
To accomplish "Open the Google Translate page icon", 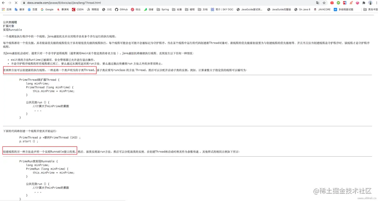I will [318, 3].
